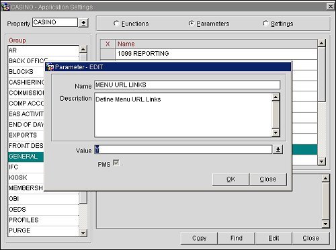The width and height of the screenshot is (336, 250).
Task: Click the Edit button at the bottom
Action: (x=274, y=238)
